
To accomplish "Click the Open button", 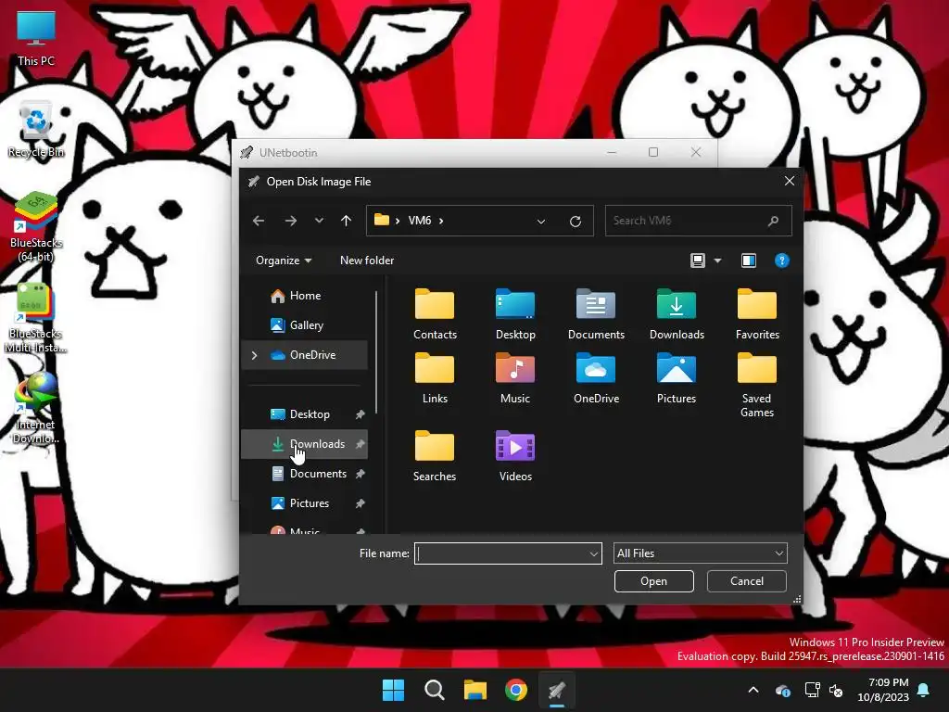I will coord(653,581).
